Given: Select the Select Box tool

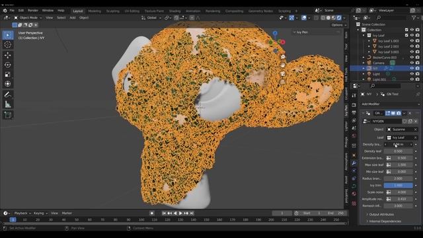Looking at the screenshot, I should click(x=8, y=35).
